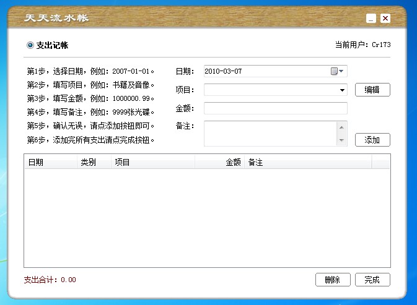Viewport: 417px width, 305px height.
Task: Focus the 金额 amount input field
Action: [x=275, y=108]
